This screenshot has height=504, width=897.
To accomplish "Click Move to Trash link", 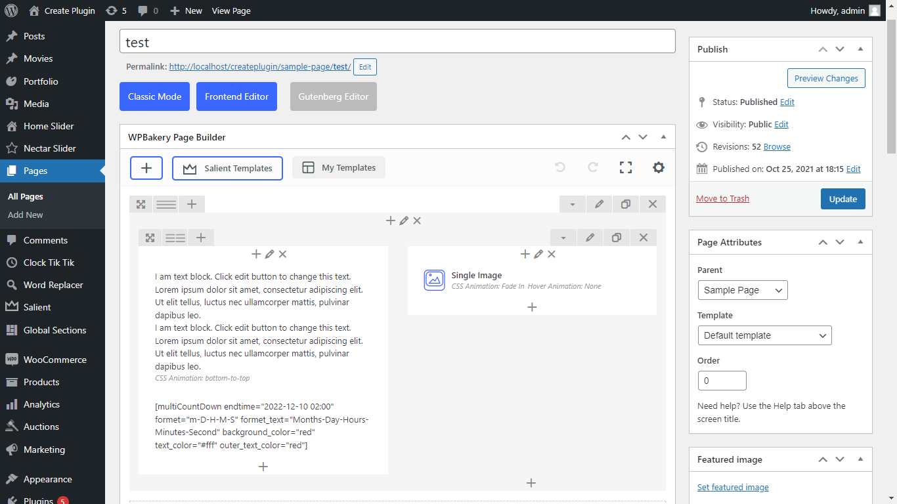I will point(722,199).
